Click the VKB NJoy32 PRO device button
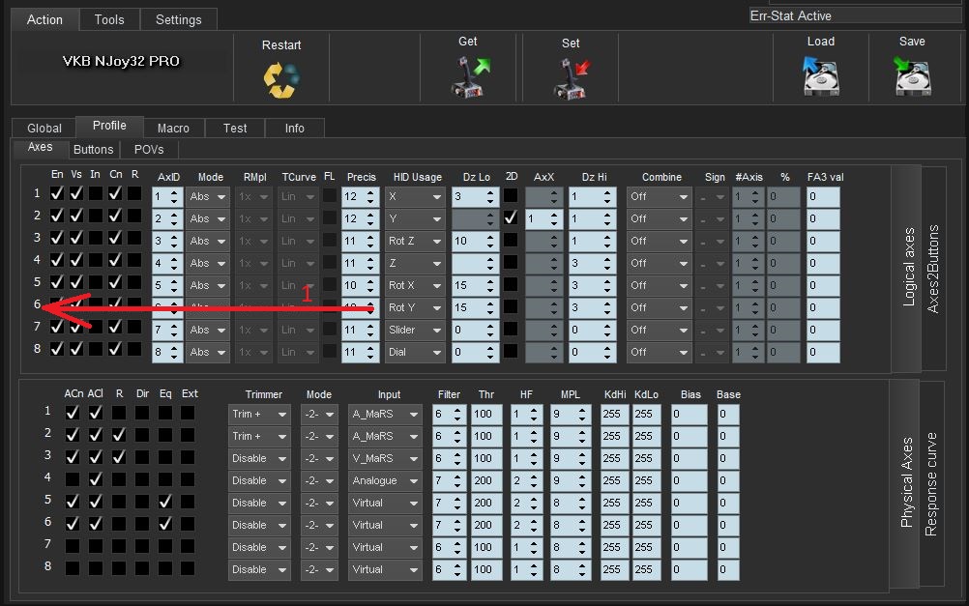This screenshot has height=606, width=969. (x=121, y=61)
